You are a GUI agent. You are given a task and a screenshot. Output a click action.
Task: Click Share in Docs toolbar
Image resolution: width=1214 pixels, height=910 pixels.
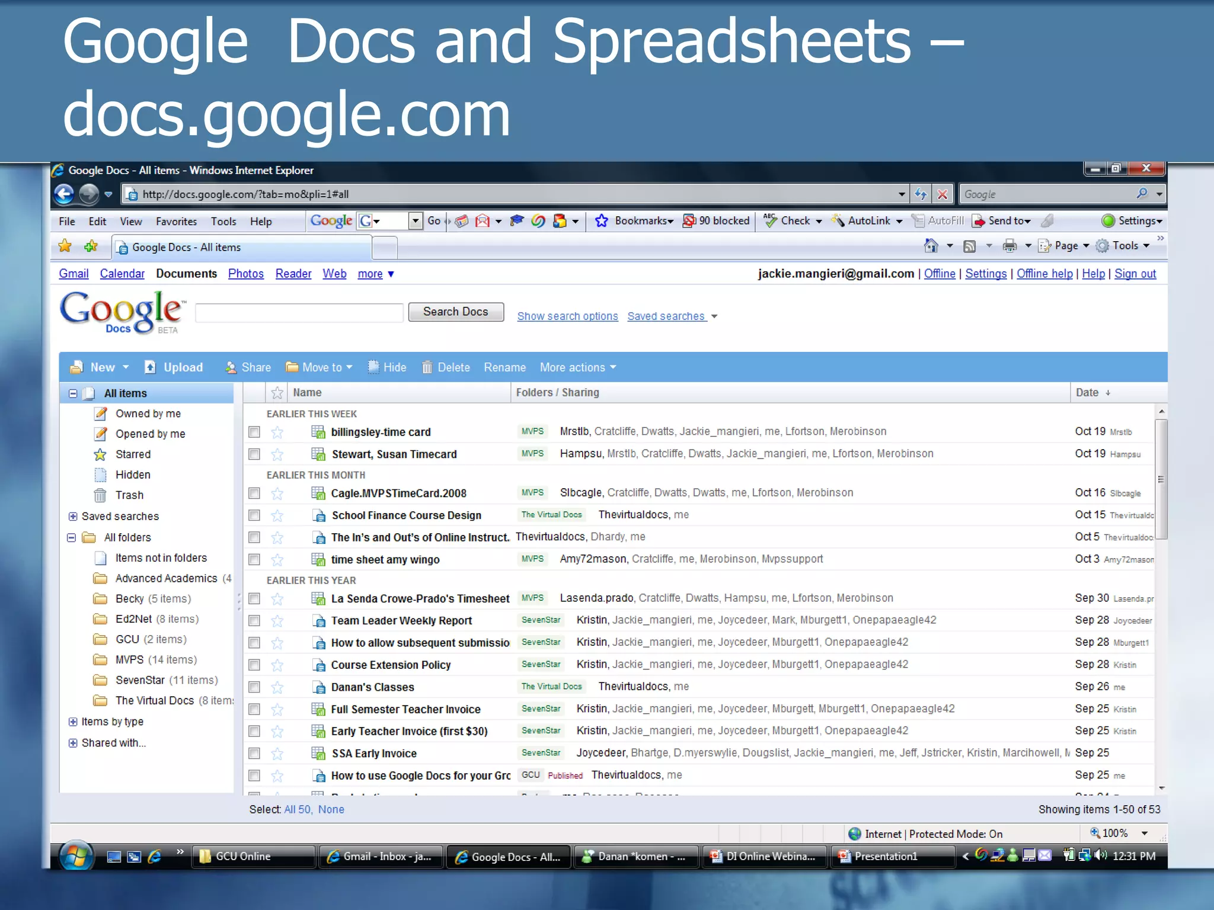point(248,367)
